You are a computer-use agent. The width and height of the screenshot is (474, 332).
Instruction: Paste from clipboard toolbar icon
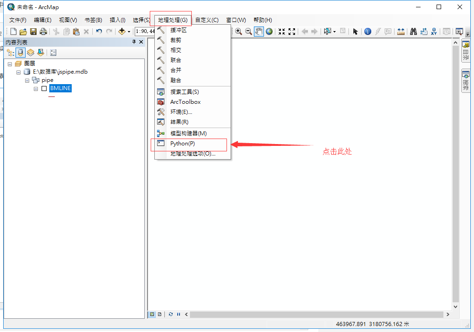click(76, 32)
